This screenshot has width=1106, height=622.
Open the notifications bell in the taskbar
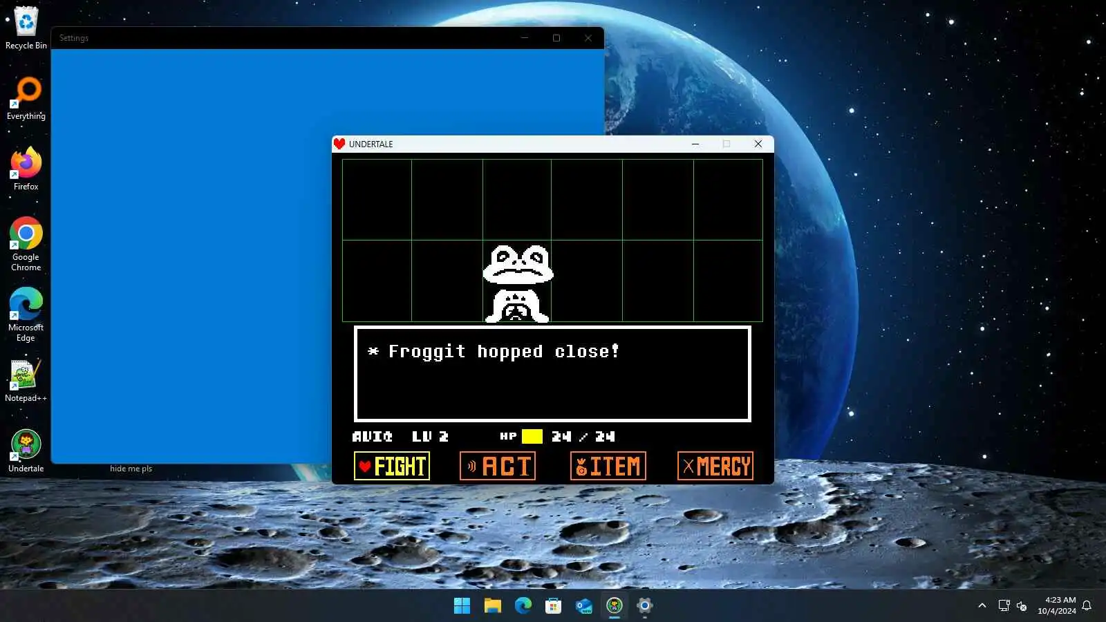[x=1087, y=606]
